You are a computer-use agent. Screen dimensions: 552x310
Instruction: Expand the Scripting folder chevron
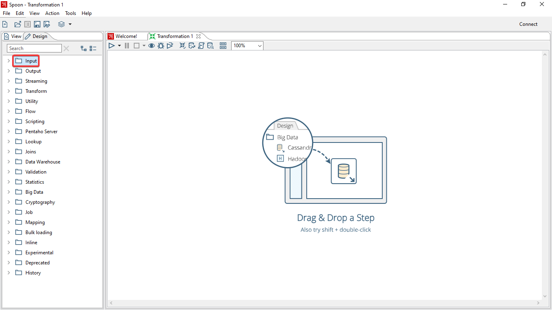8,121
